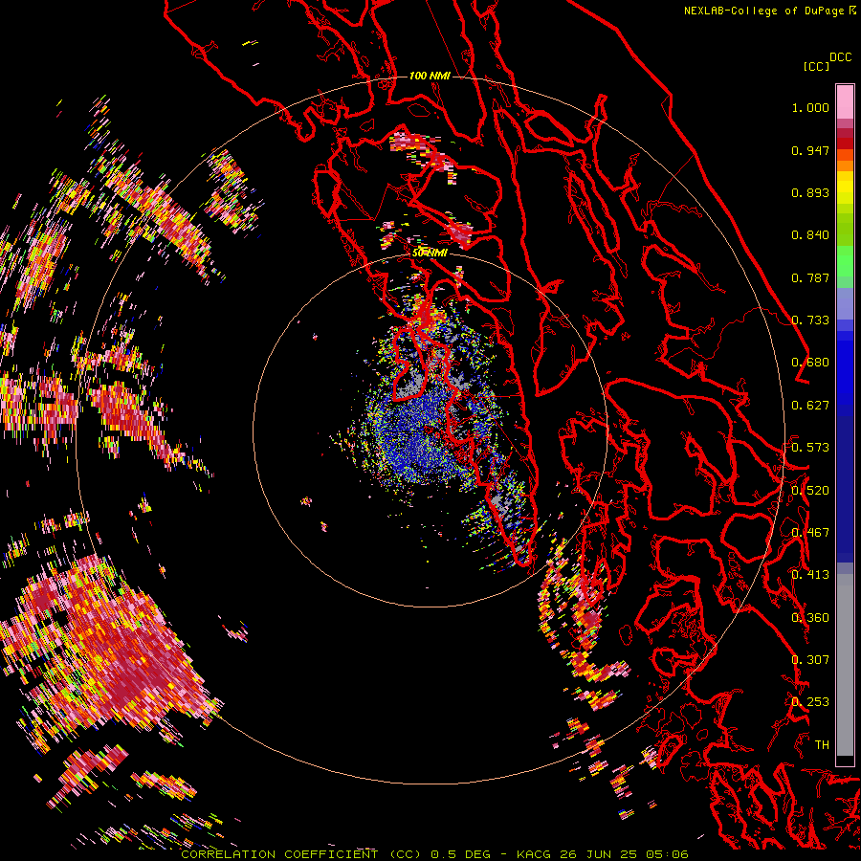Viewport: 861px width, 861px height.
Task: Select the 0.947 scale value
Action: click(x=810, y=150)
